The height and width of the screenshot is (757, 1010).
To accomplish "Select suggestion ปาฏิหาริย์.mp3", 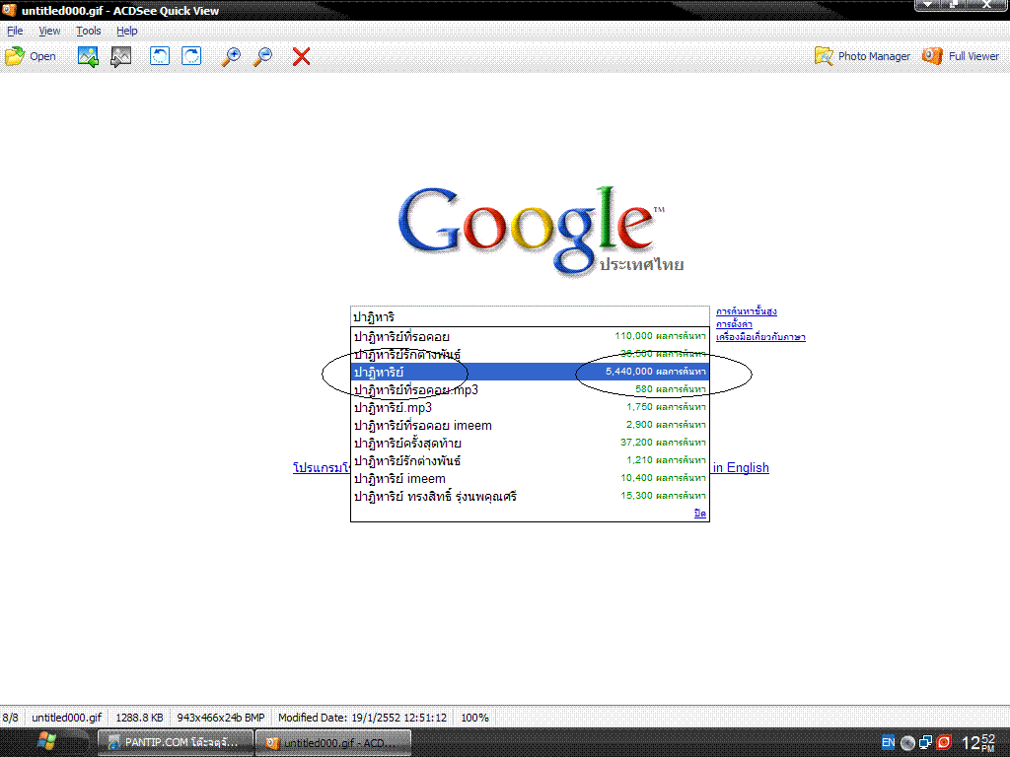I will [x=530, y=407].
